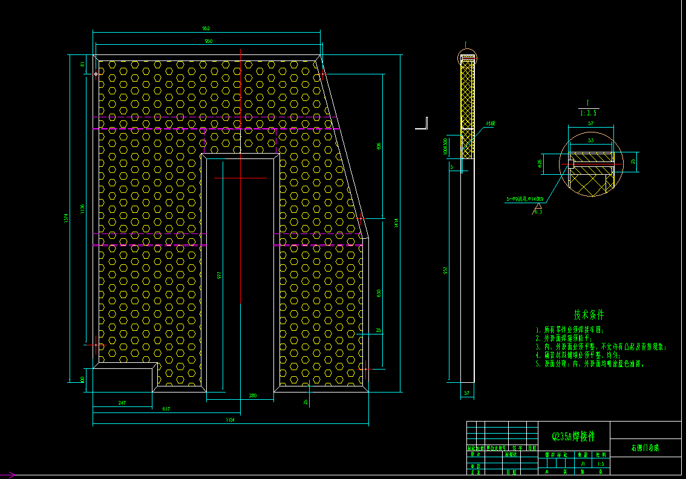Select technical note 5 表面处理
The height and width of the screenshot is (479, 686).
click(x=590, y=363)
